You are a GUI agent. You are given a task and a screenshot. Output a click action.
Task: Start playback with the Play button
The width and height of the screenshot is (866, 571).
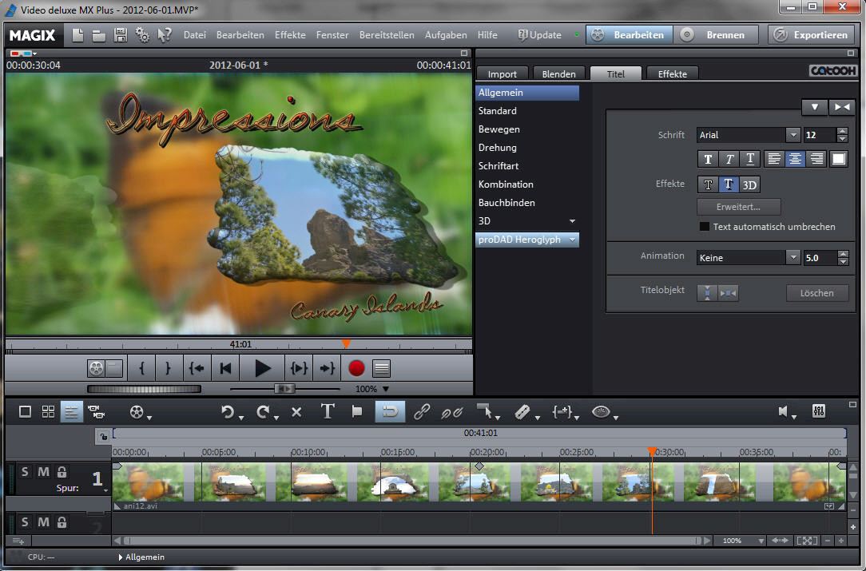[x=262, y=368]
